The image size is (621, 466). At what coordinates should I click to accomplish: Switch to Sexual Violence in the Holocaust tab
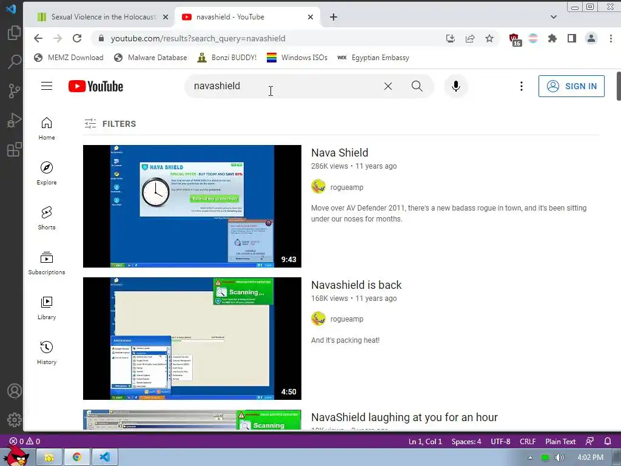(x=103, y=17)
